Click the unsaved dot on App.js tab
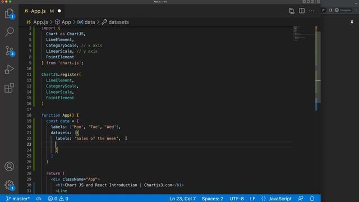Screen dimensions: 359x202 59,11
